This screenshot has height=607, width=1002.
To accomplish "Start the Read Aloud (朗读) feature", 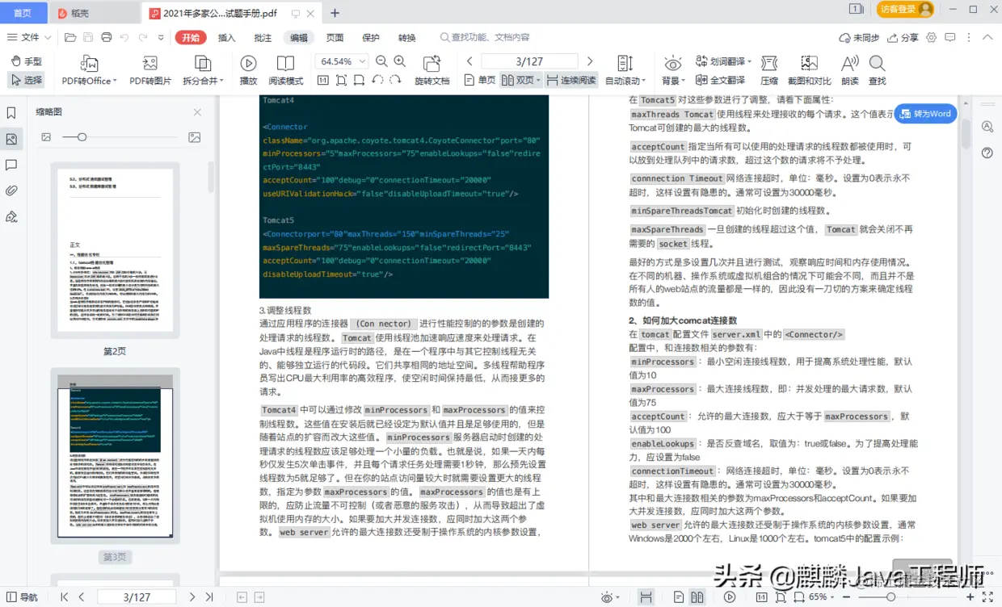I will 849,70.
